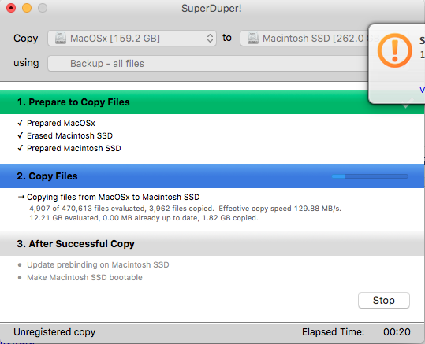Click the MacOSx disk icon
This screenshot has width=425, height=344.
pos(61,38)
